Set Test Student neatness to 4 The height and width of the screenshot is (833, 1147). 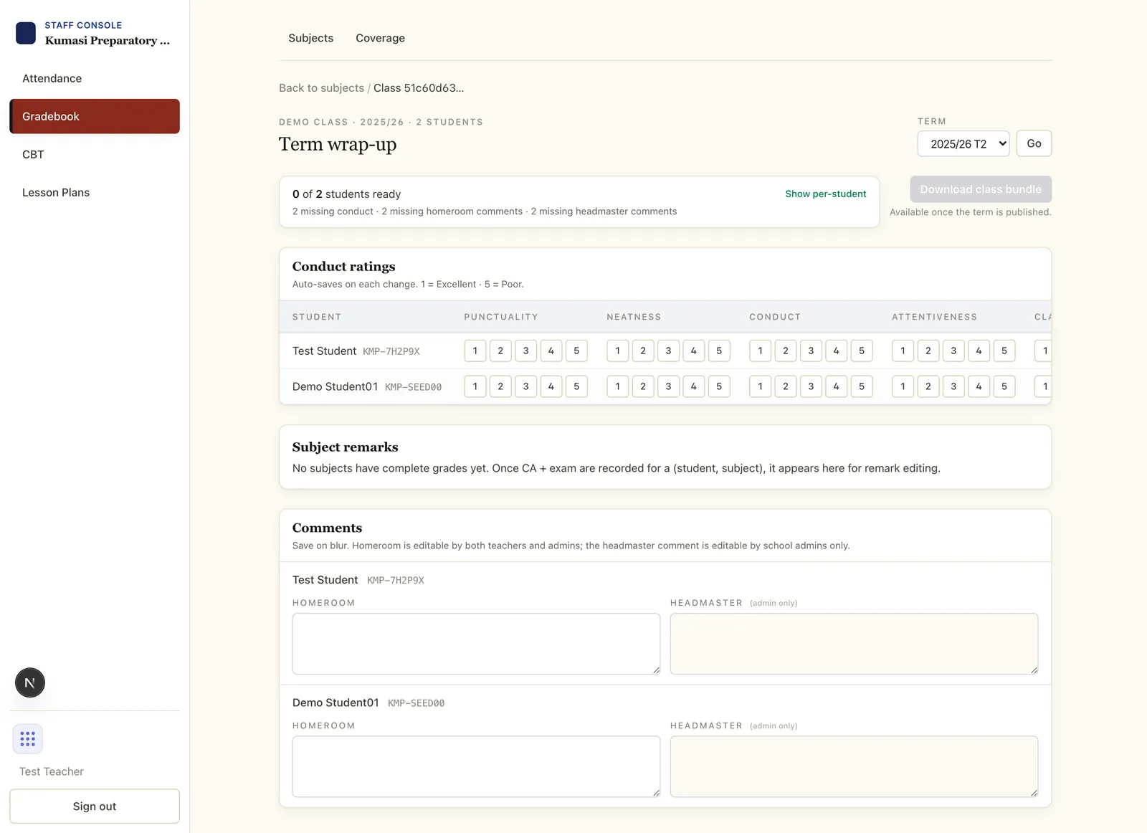click(694, 351)
